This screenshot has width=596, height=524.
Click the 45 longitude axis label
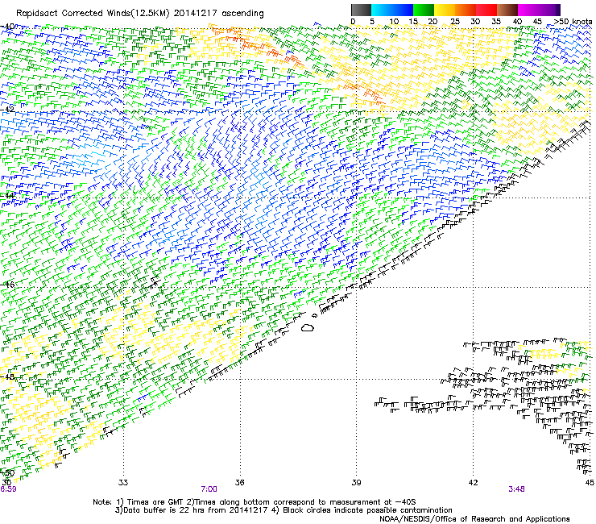coord(590,483)
